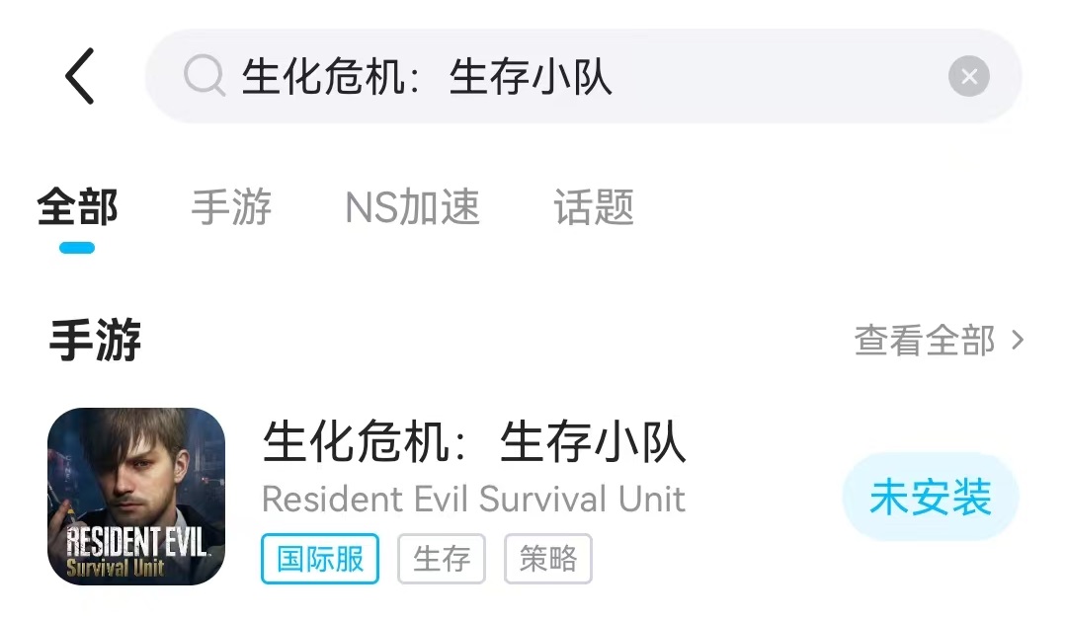Select the NS加速 tab
This screenshot has height=619, width=1067.
pyautogui.click(x=412, y=206)
